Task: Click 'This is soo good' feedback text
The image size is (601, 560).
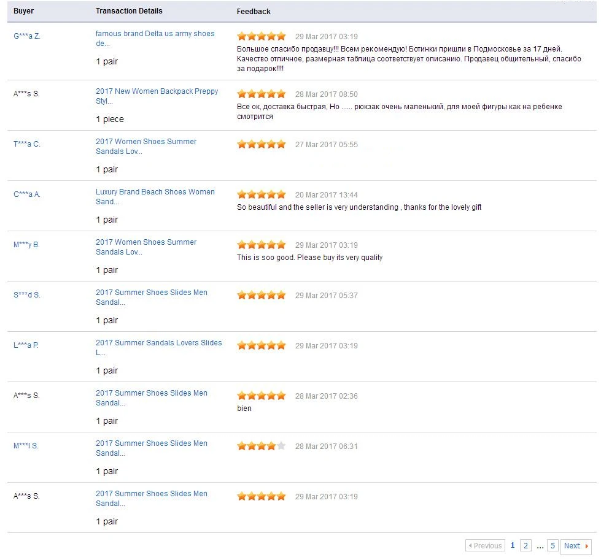Action: click(x=309, y=258)
